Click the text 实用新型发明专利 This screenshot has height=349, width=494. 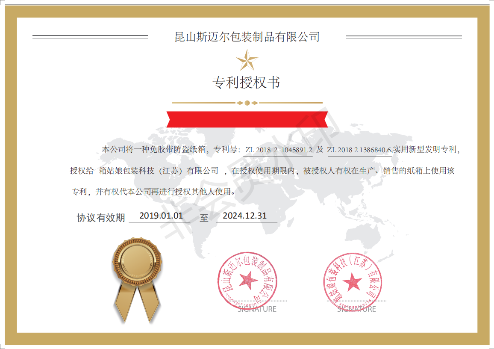(x=425, y=150)
